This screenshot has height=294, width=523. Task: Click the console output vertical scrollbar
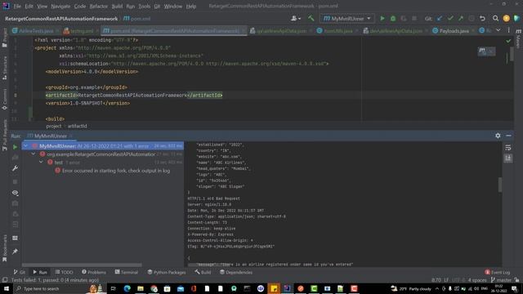[x=499, y=185]
